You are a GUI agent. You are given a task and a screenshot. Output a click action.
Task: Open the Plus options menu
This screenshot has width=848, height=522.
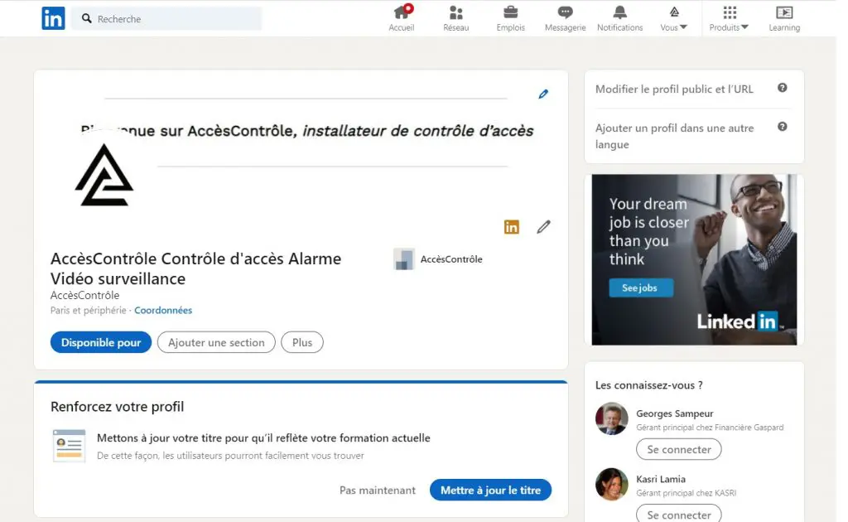coord(302,342)
